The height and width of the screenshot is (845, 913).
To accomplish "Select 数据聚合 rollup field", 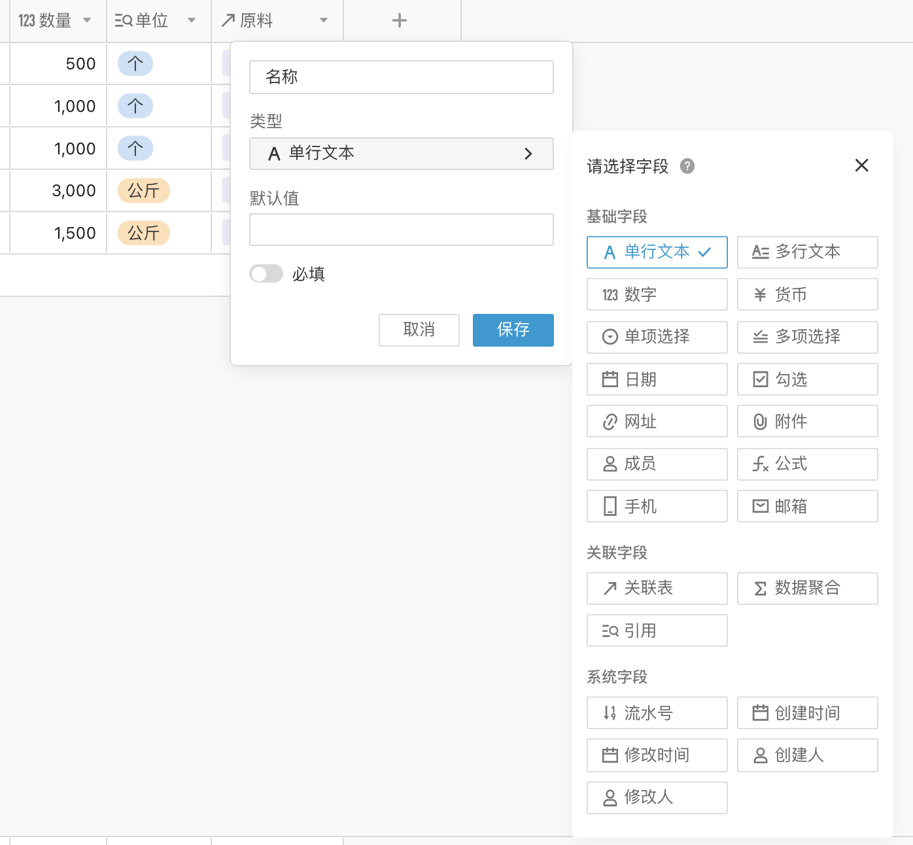I will pyautogui.click(x=808, y=589).
